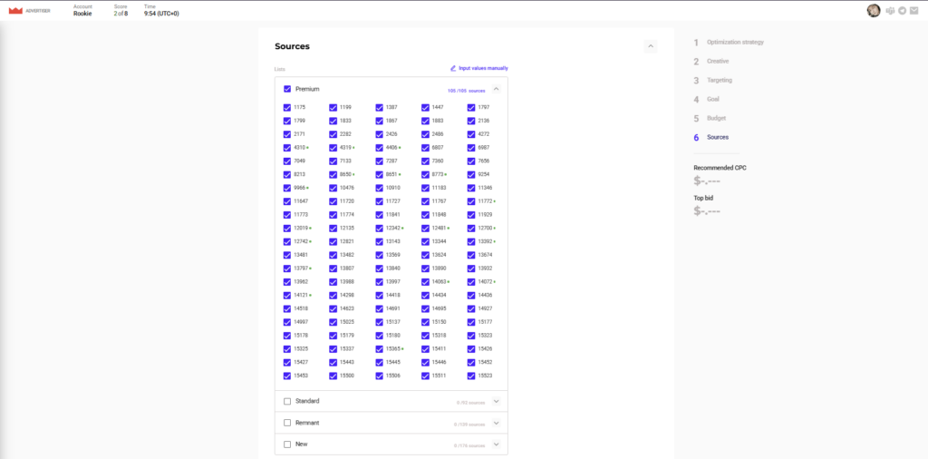Collapse the Sources section chevron
This screenshot has height=459, width=928.
[x=650, y=46]
